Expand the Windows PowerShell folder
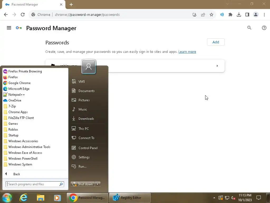This screenshot has width=270, height=203. click(20, 159)
